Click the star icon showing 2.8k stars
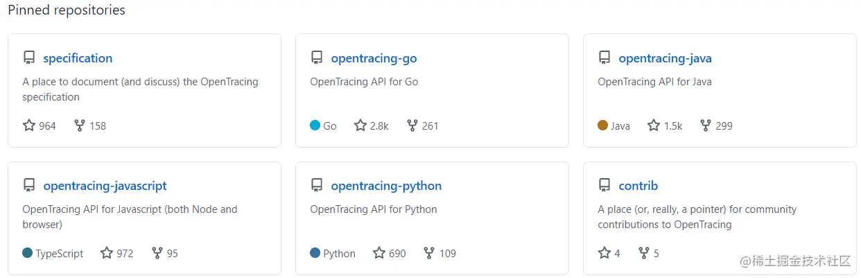Viewport: 861px width, 278px height. 360,125
